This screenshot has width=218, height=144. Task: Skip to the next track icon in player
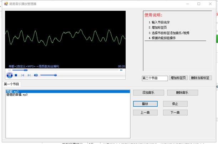coord(29,75)
